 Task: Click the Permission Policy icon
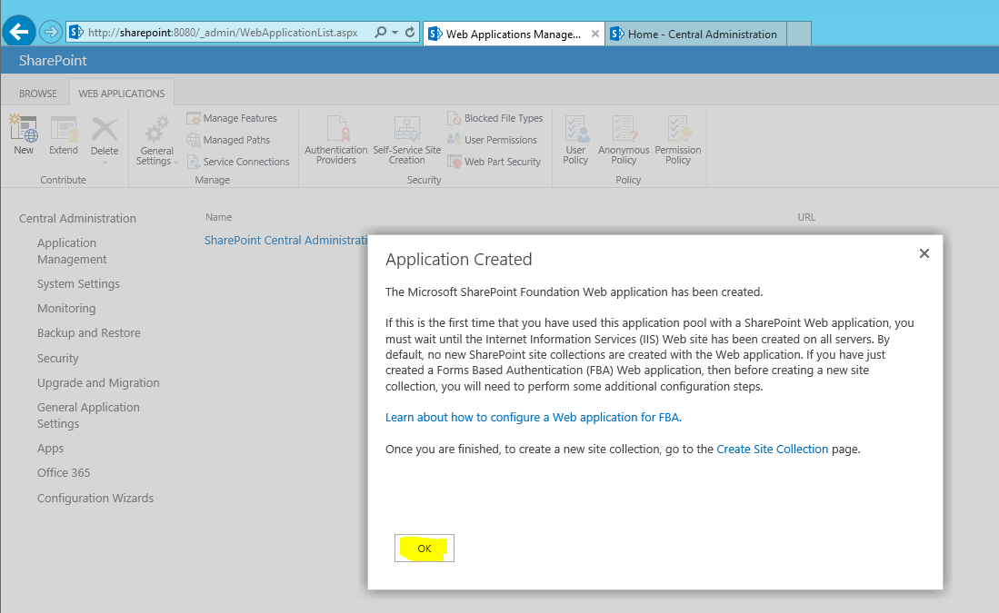[x=678, y=129]
